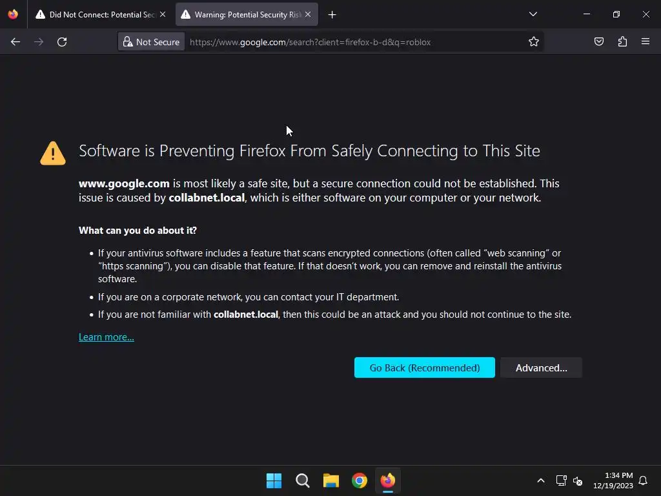Screen dimensions: 661x496
Task: Reload the current page
Action: [62, 42]
